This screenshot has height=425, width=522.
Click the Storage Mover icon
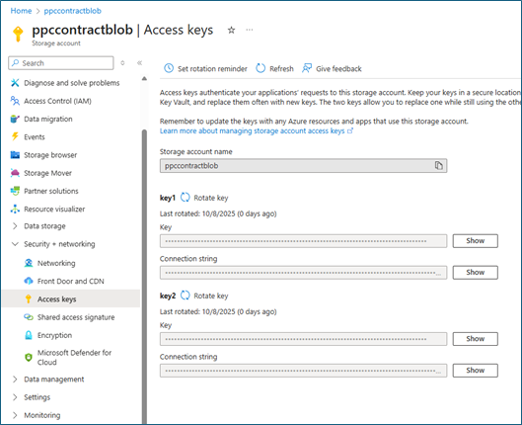[15, 173]
